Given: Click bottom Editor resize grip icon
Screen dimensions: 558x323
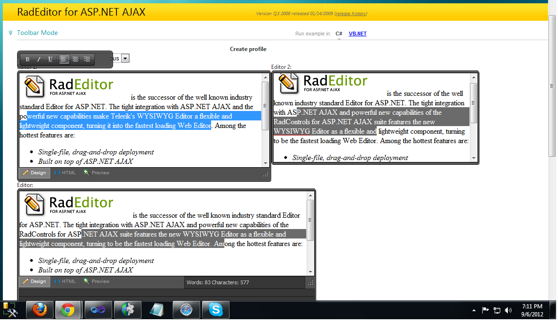Looking at the screenshot, I should (310, 282).
